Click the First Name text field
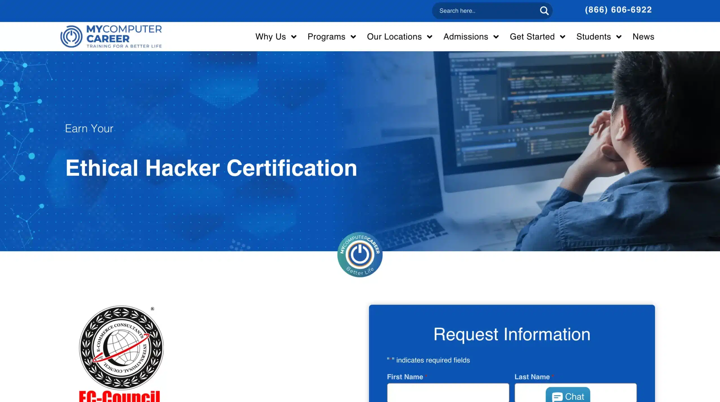This screenshot has width=720, height=402. pyautogui.click(x=448, y=393)
